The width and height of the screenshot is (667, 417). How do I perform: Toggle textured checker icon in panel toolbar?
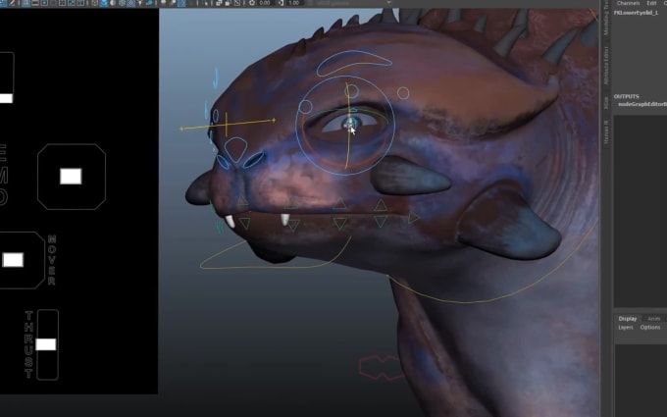click(131, 3)
